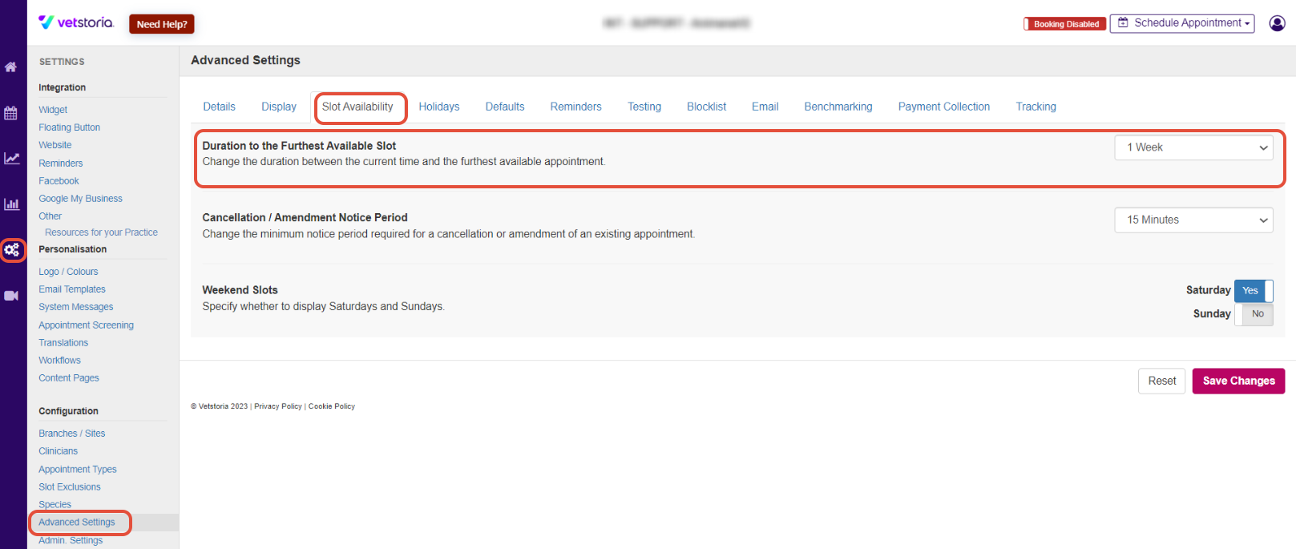Click the Need Help? button
This screenshot has width=1296, height=549.
tap(162, 24)
